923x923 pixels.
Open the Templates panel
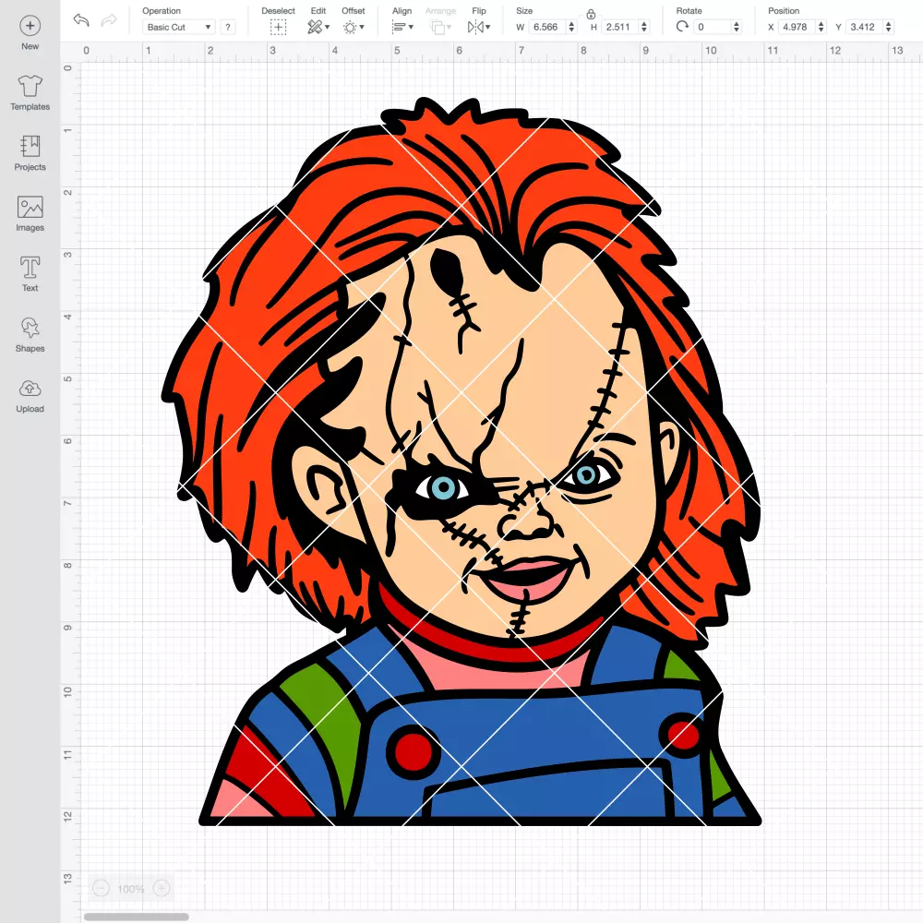(30, 93)
